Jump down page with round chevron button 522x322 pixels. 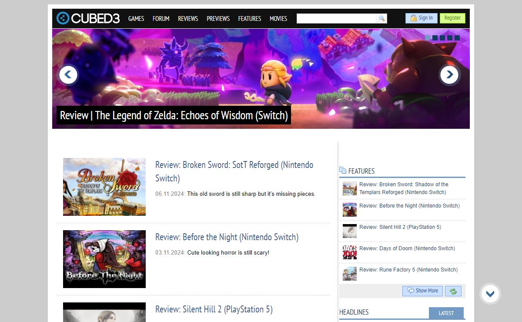point(490,294)
